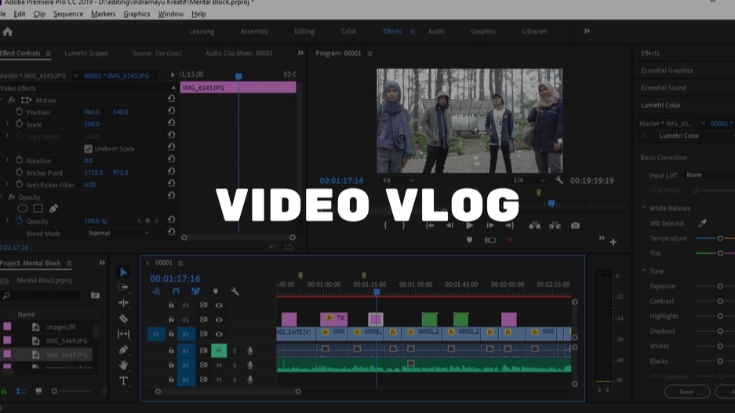735x413 pixels.
Task: Mute track A2
Action: (x=219, y=365)
